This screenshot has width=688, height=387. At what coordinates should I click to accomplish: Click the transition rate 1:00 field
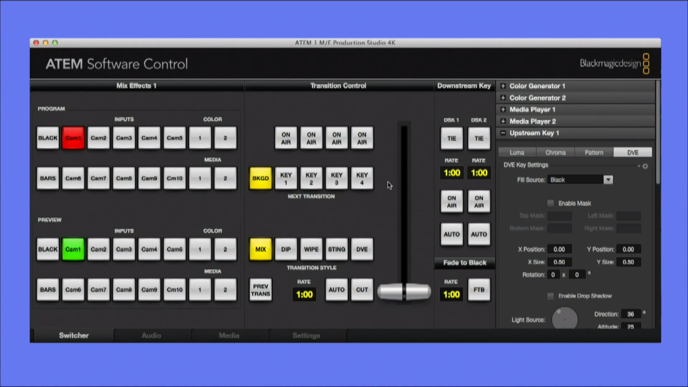tap(304, 295)
